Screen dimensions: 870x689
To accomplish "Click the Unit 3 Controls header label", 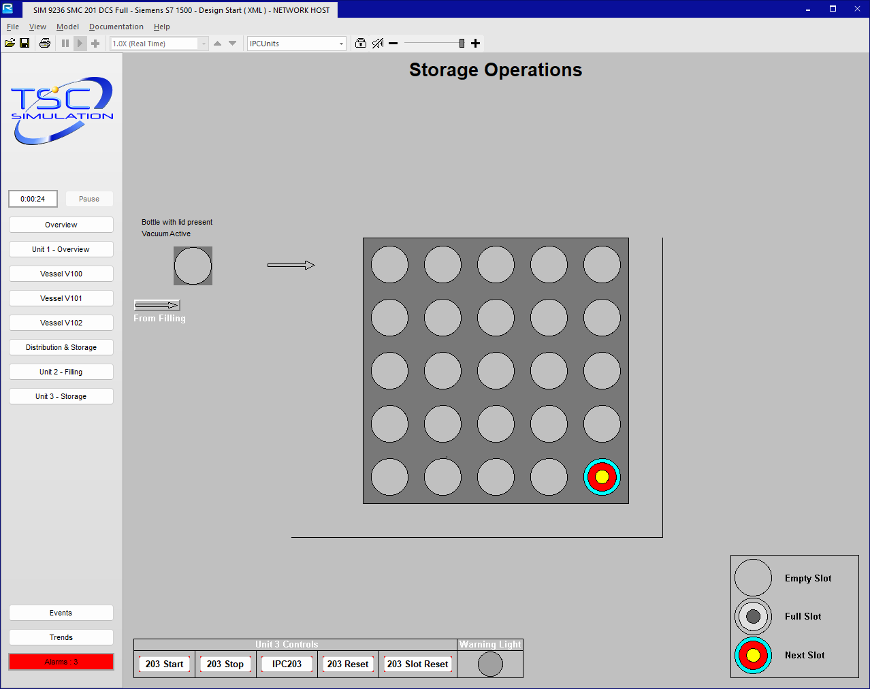I will coord(287,644).
